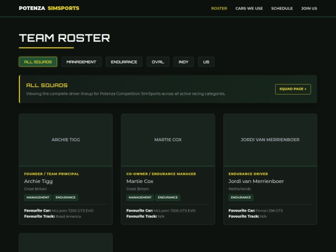Select the Co-Owner / Endurance Manager label
The width and height of the screenshot is (336, 252).
161,174
